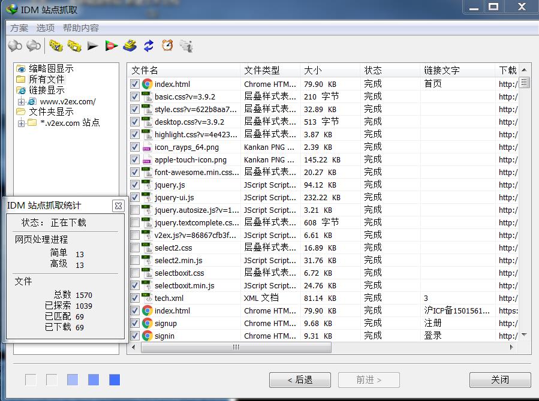Click the add-to-download-queue stack icon

[x=130, y=46]
